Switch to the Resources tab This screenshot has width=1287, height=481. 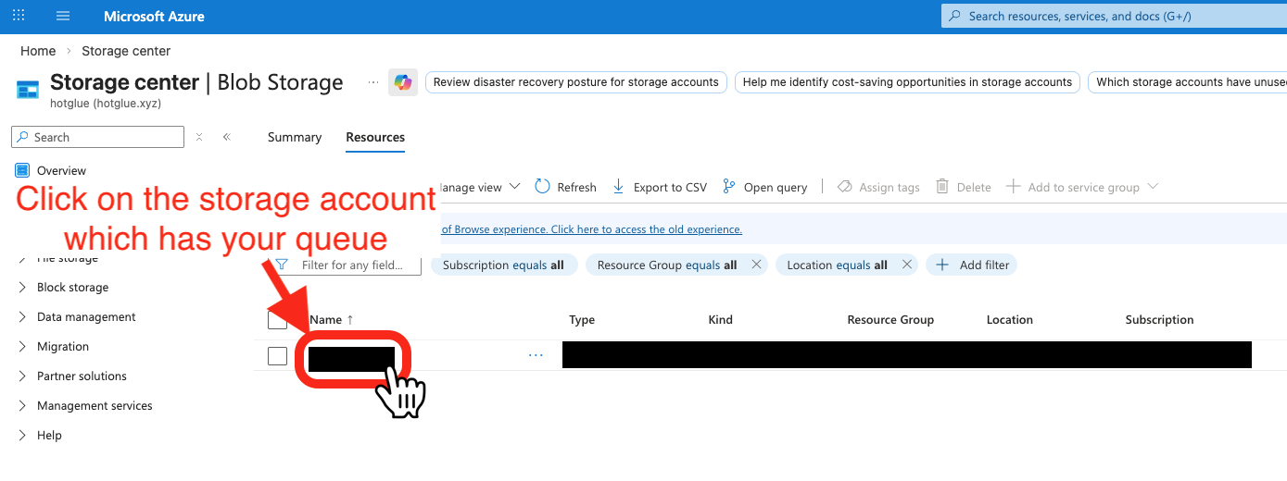(375, 137)
